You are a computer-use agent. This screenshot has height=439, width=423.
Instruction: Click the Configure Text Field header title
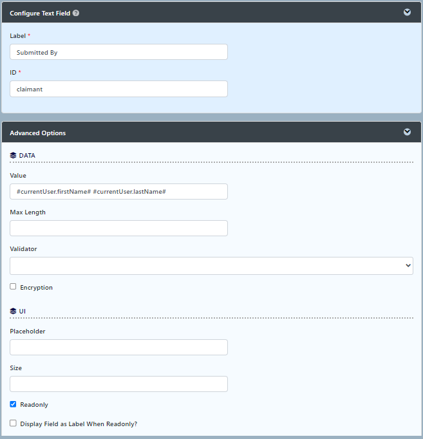coord(40,13)
